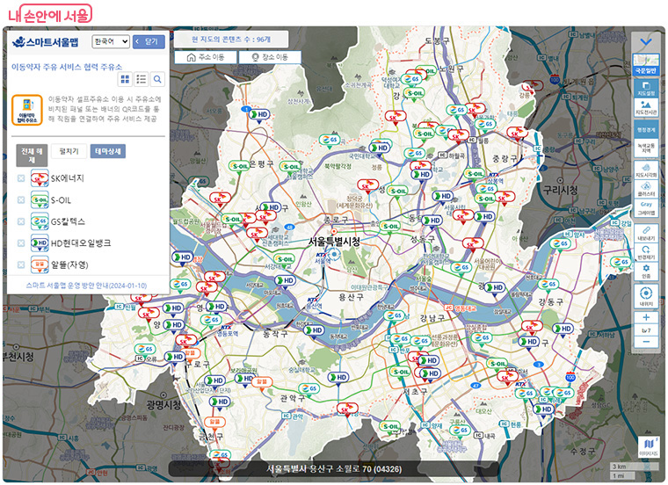Enable the 클러스터 cluster tool
This screenshot has width=668, height=485.
point(646,189)
